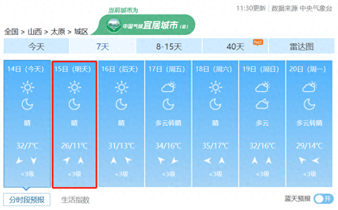Click the 32/7℃ temperature text

click(27, 146)
